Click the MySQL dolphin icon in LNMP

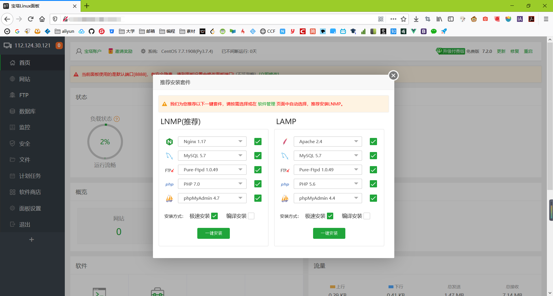(x=169, y=156)
